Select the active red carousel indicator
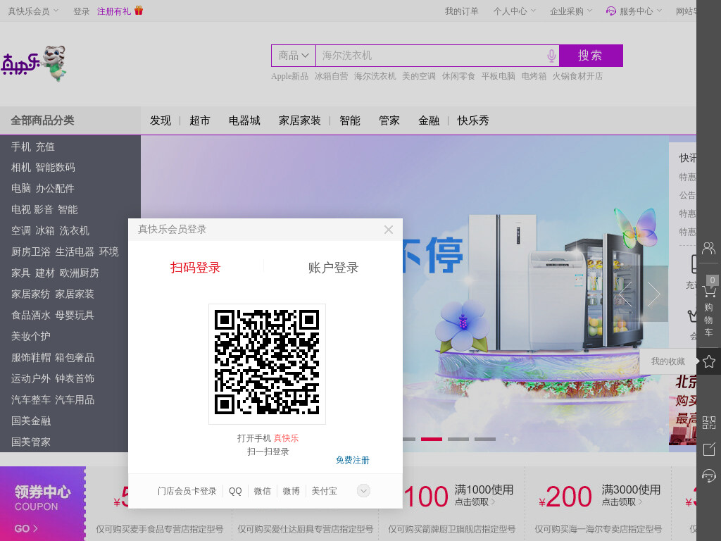The width and height of the screenshot is (721, 541). [x=432, y=440]
